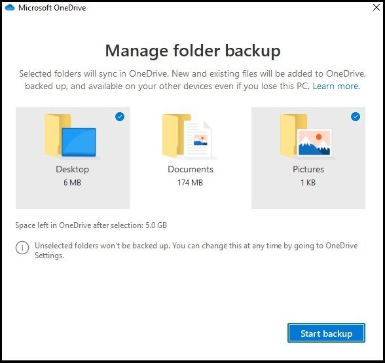385x363 pixels.
Task: Click the space left in OneDrive text
Action: (91, 225)
